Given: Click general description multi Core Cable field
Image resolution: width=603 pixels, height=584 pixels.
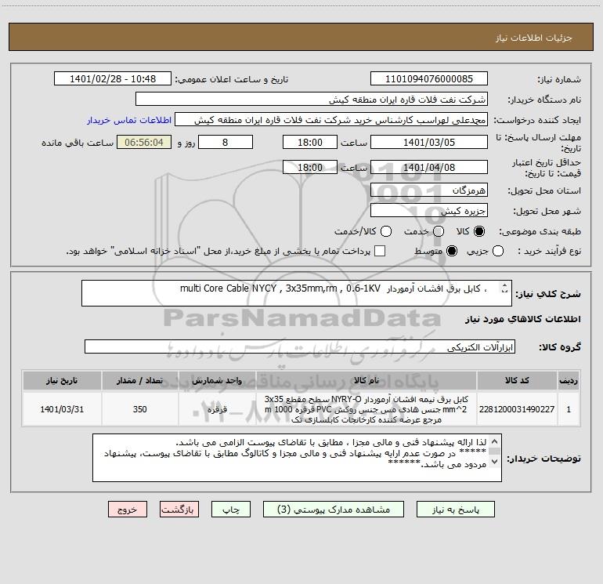Looking at the screenshot, I should 297,293.
